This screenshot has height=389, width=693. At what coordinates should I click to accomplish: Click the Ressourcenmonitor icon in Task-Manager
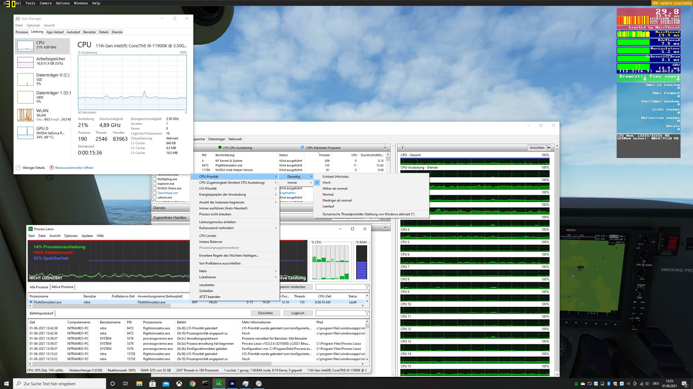tap(52, 167)
